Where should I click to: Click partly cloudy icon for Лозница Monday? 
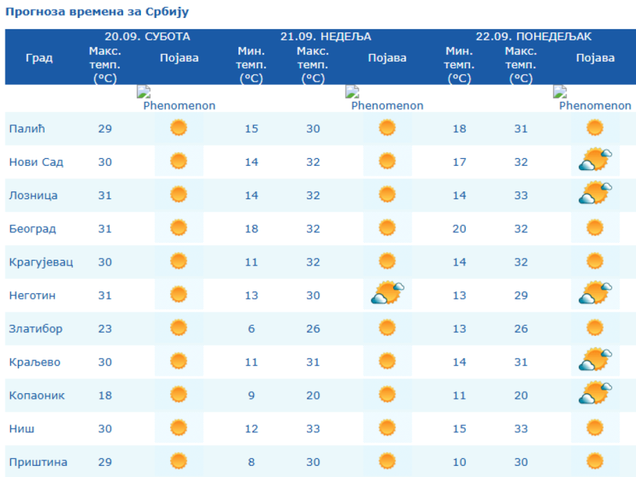coord(595,194)
